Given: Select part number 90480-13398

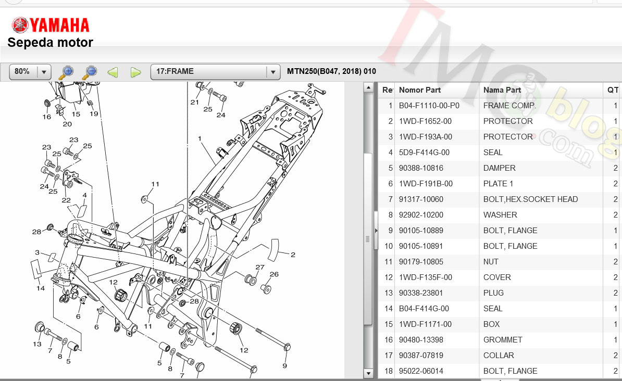Looking at the screenshot, I should 421,340.
